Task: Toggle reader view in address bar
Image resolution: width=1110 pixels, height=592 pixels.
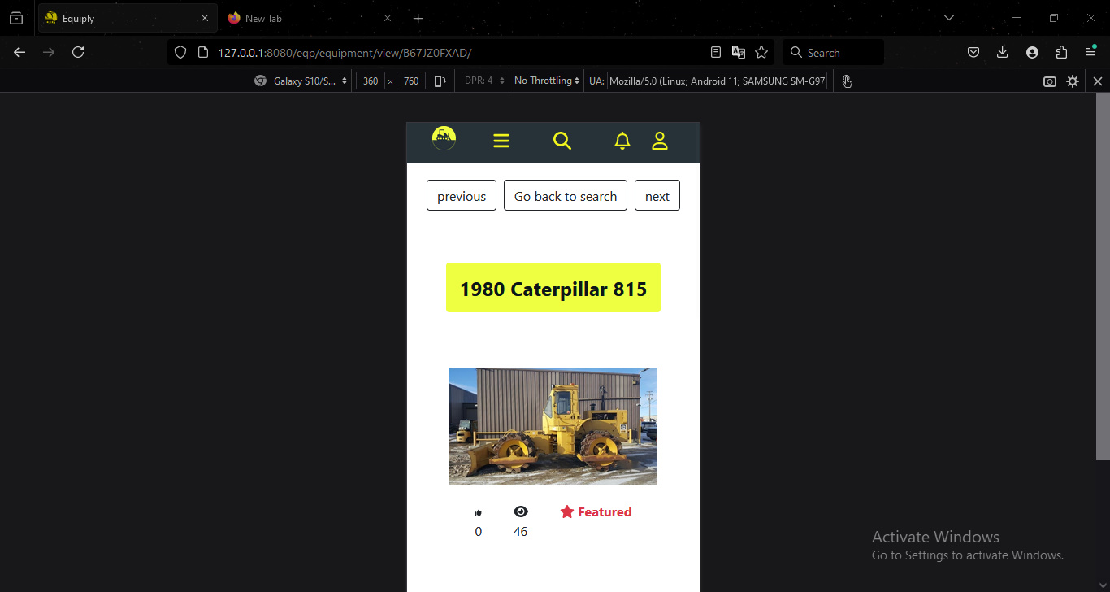Action: click(x=716, y=53)
